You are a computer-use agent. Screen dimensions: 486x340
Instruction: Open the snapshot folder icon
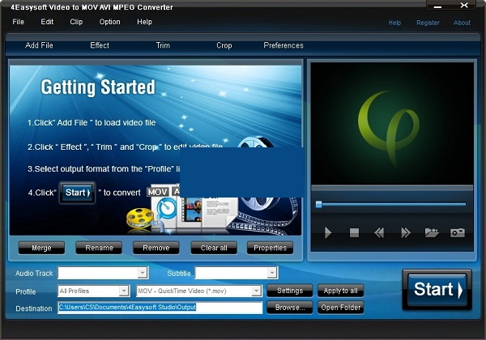tap(432, 232)
